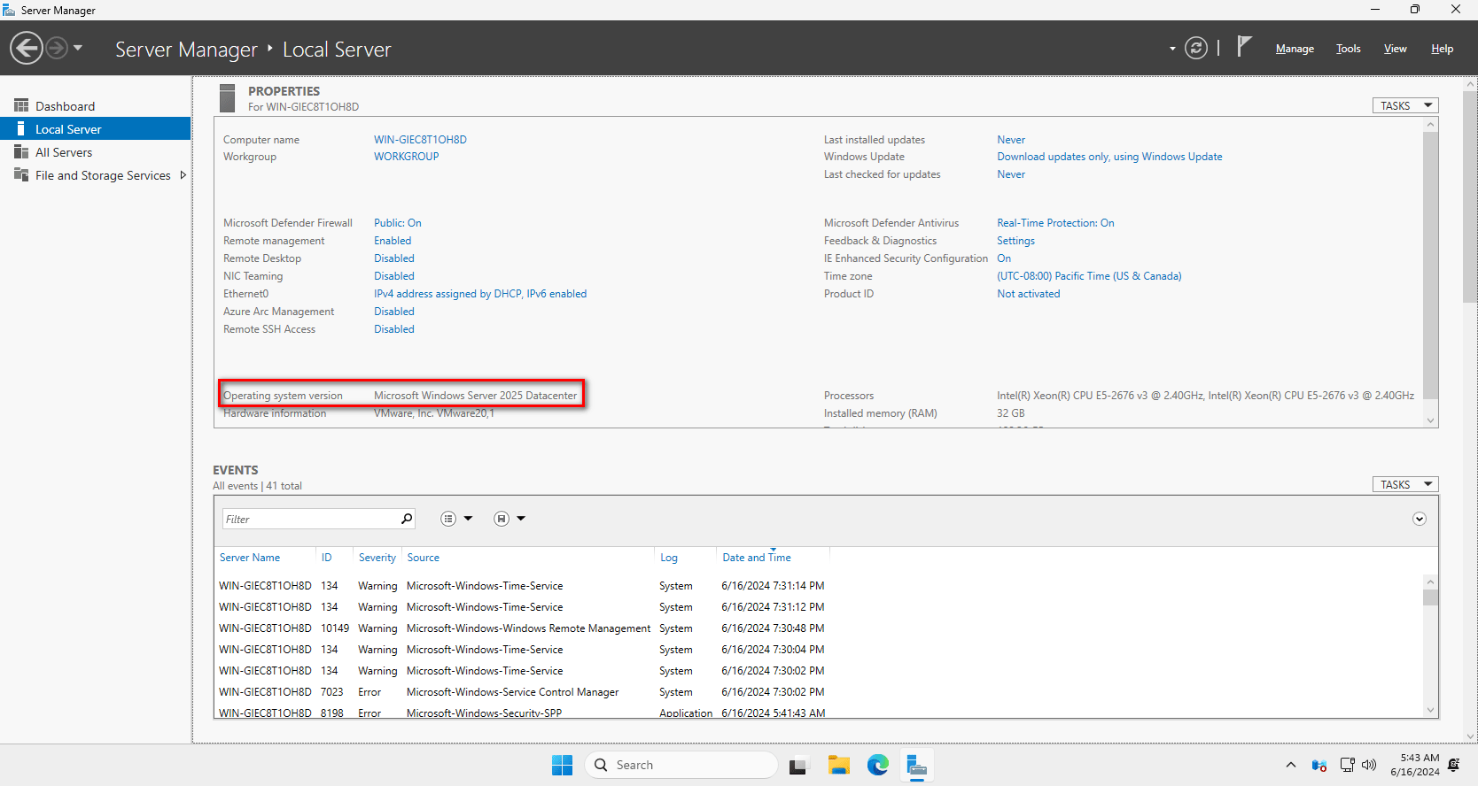Sort events by Server Name column
The width and height of the screenshot is (1478, 786).
coord(250,558)
